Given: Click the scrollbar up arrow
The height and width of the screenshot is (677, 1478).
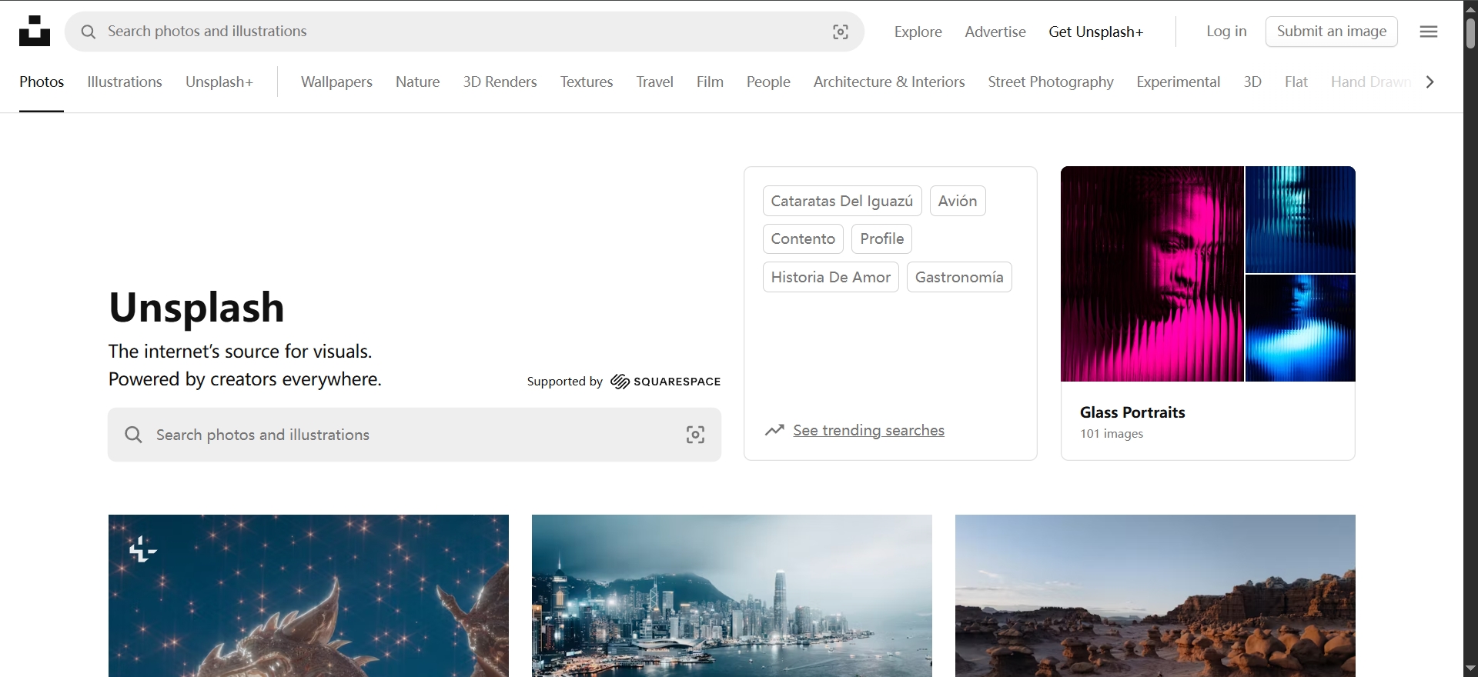Looking at the screenshot, I should point(1470,8).
